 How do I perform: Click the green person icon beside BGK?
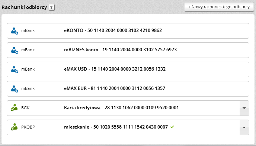tap(14, 108)
